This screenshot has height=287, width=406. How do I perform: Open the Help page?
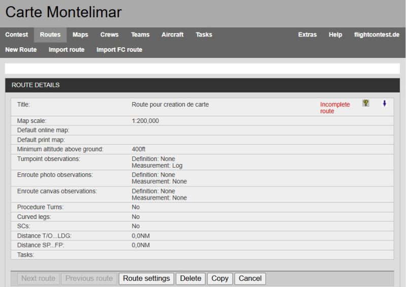(x=335, y=35)
